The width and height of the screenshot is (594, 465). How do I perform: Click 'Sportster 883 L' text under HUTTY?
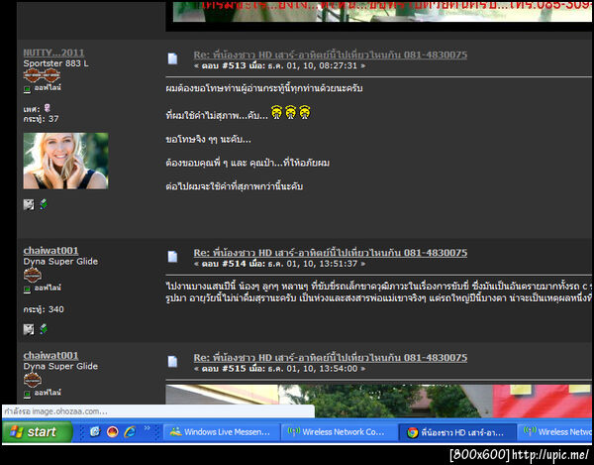click(x=56, y=63)
